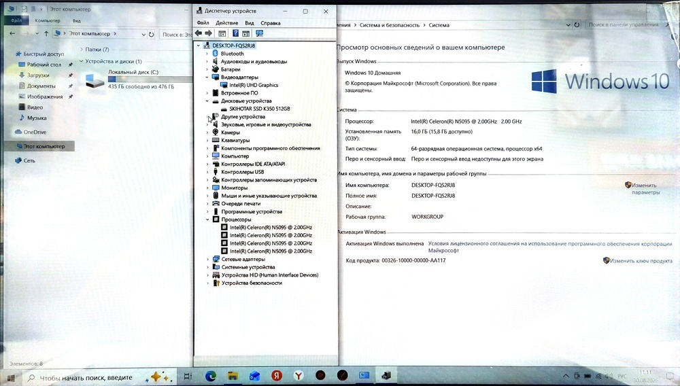This screenshot has width=680, height=386.
Task: Click the Device Manager taskbar icon
Action: point(386,376)
